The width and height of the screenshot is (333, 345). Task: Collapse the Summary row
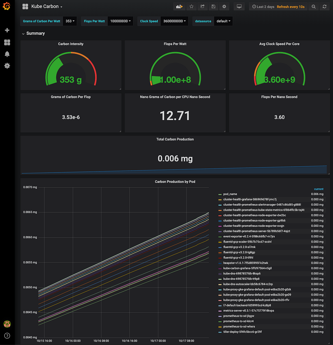click(33, 34)
